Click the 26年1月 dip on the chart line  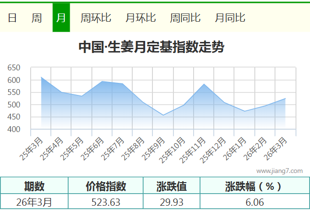tap(245, 111)
